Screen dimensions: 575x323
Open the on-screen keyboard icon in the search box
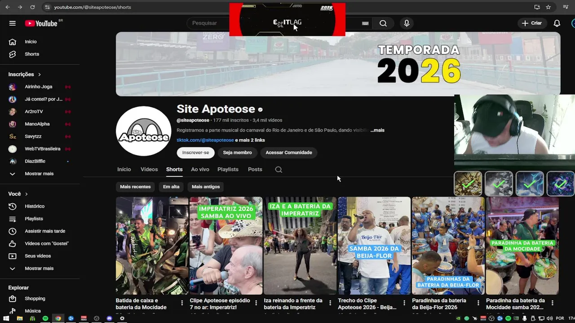click(x=365, y=23)
